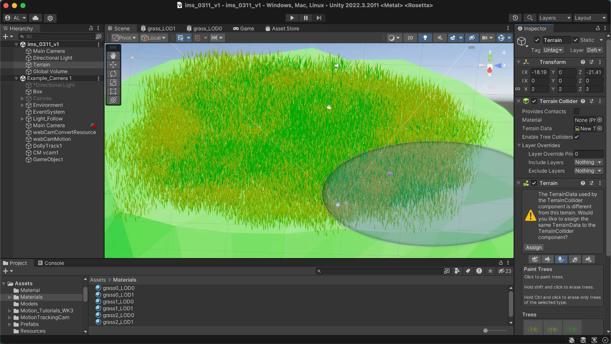Click the Paint Details terrain tool icon

[x=575, y=259]
